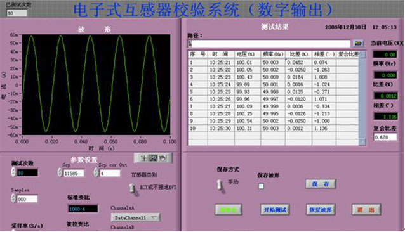Select the pan hand tool in graph palette
405x232 pixels.
pyautogui.click(x=163, y=158)
